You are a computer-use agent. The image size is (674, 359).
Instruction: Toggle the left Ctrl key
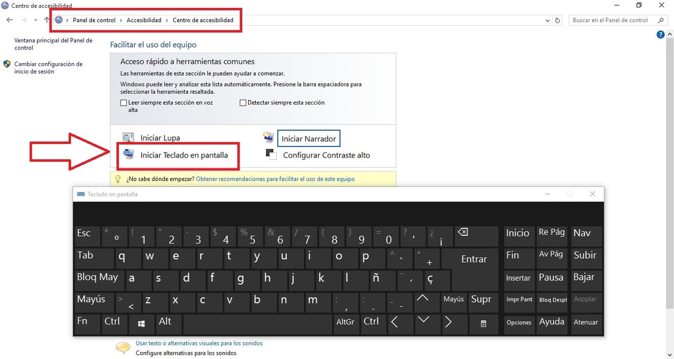113,323
